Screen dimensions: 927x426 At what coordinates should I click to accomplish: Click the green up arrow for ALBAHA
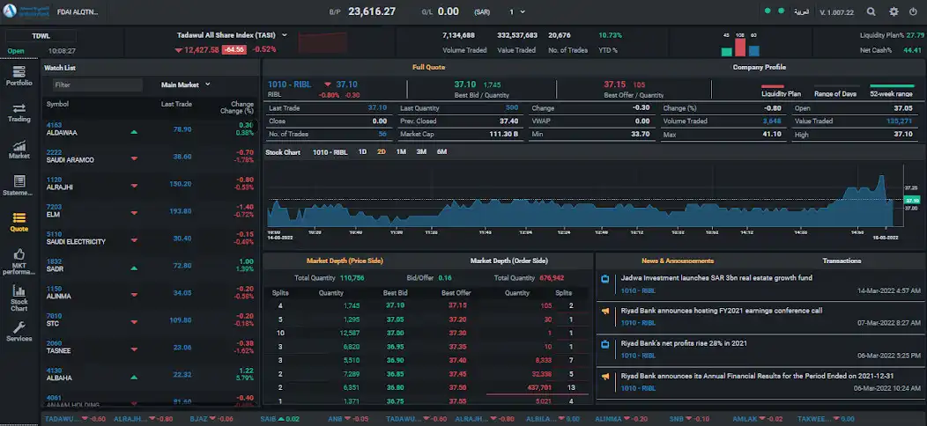pos(134,377)
